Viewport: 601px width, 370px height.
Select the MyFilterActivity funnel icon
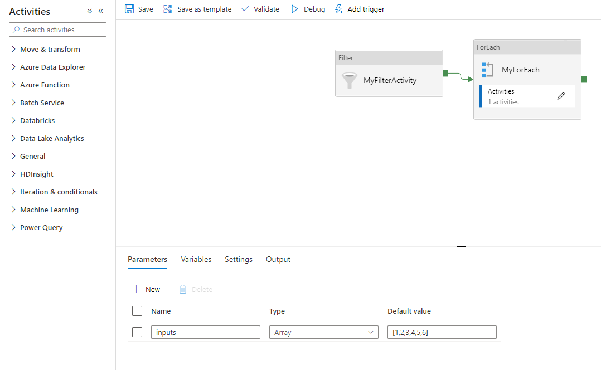[350, 80]
